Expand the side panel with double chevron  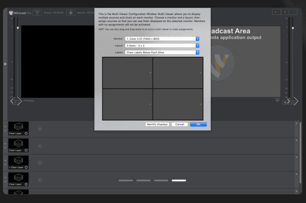pos(5,64)
